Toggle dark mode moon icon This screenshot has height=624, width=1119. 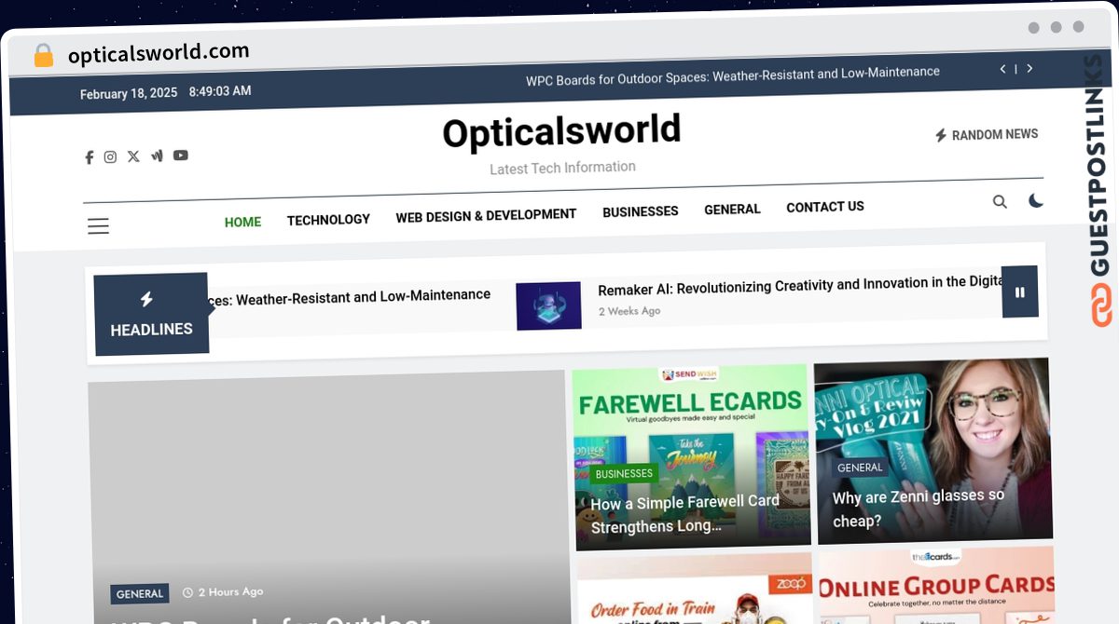[1035, 200]
